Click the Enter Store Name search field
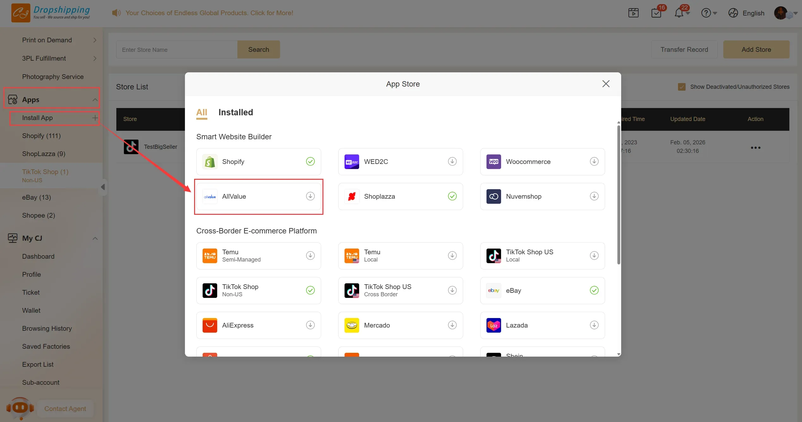This screenshot has width=802, height=422. (x=176, y=50)
